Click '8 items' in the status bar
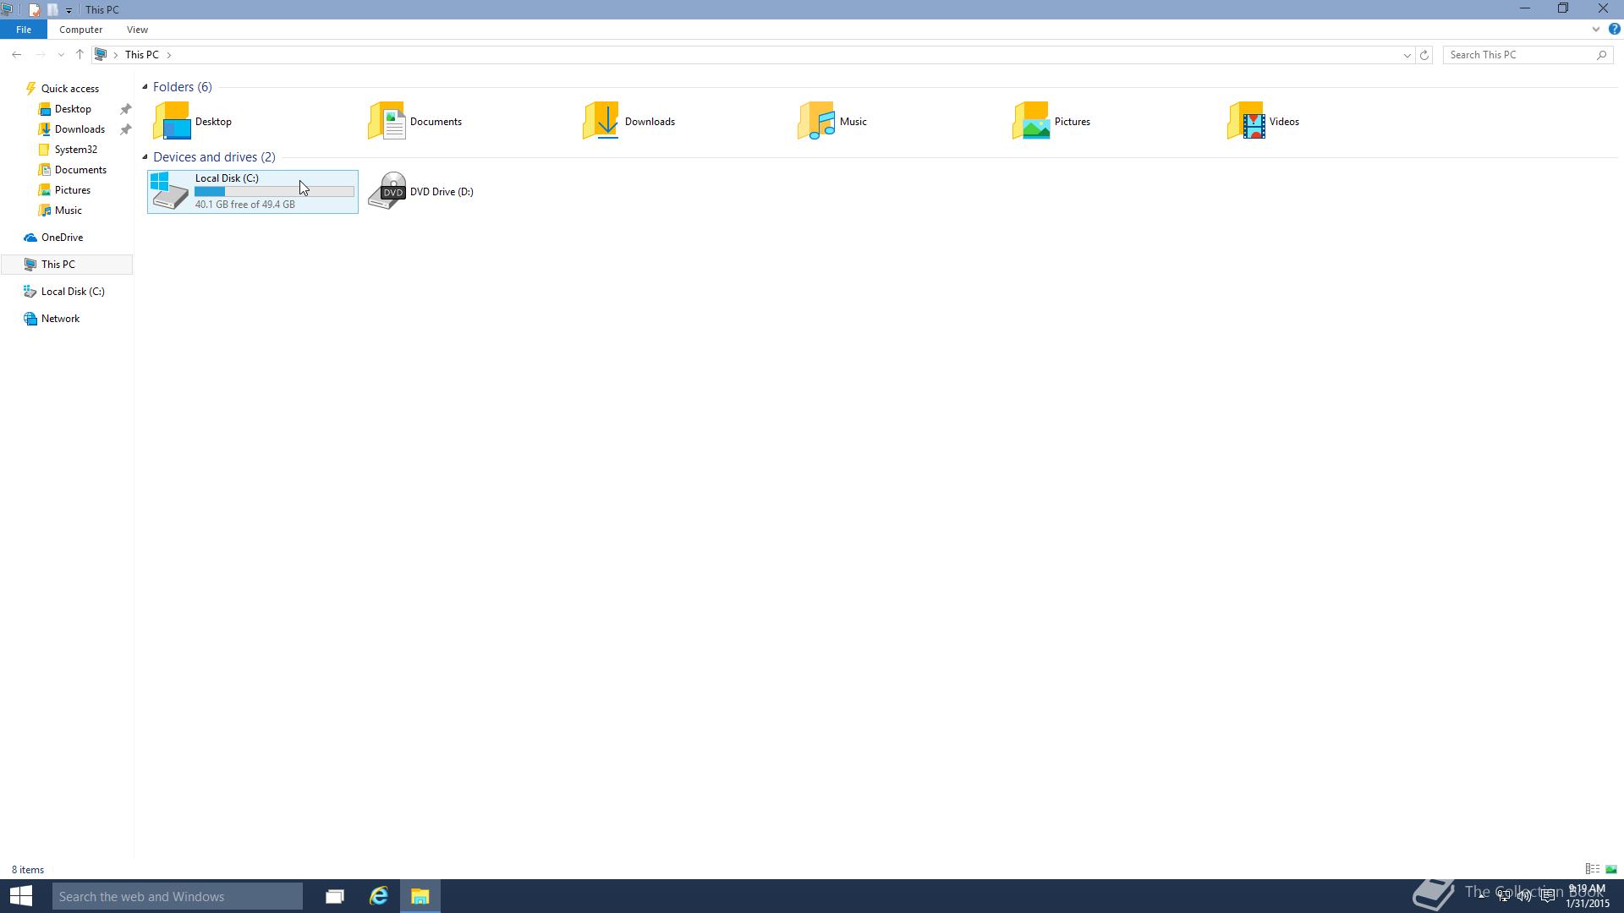 (28, 870)
